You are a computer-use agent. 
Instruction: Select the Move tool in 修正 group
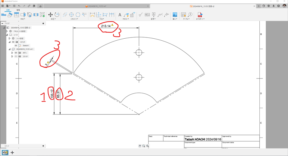point(50,15)
